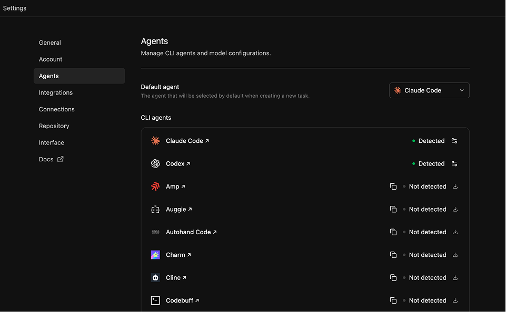The width and height of the screenshot is (506, 312).
Task: Click the Claude Code starburst logo in list
Action: click(x=155, y=141)
